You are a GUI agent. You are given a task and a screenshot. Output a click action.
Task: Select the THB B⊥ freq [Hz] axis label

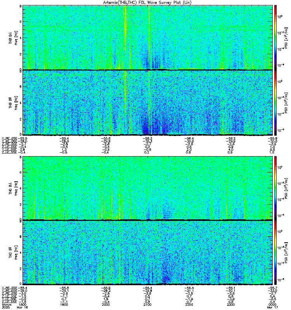[13, 38]
